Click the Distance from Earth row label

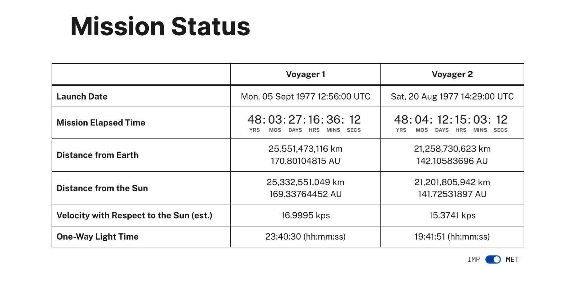[97, 155]
